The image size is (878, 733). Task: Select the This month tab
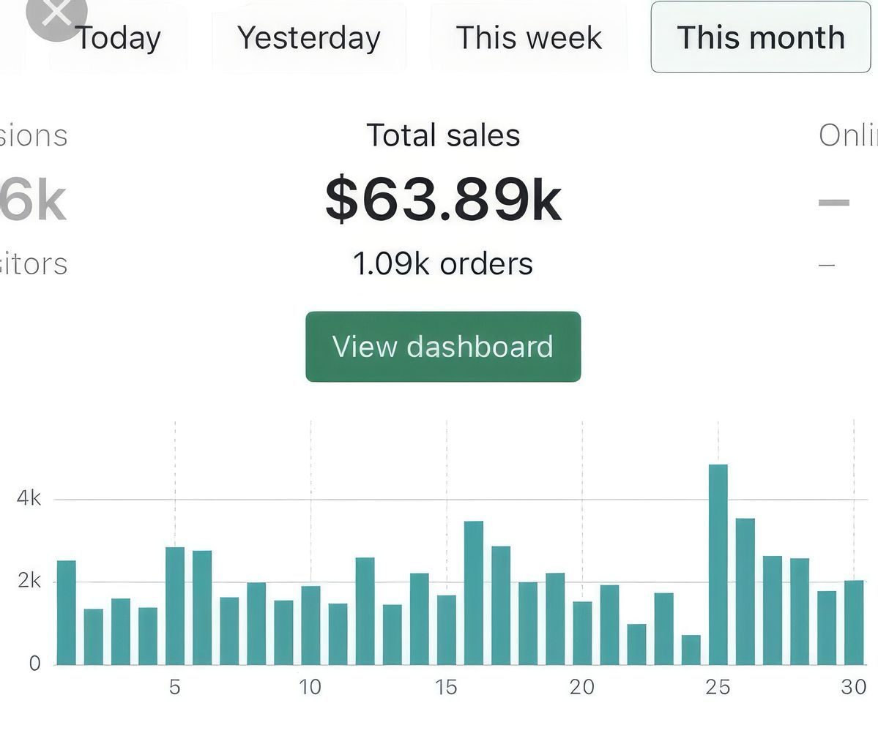pyautogui.click(x=761, y=38)
